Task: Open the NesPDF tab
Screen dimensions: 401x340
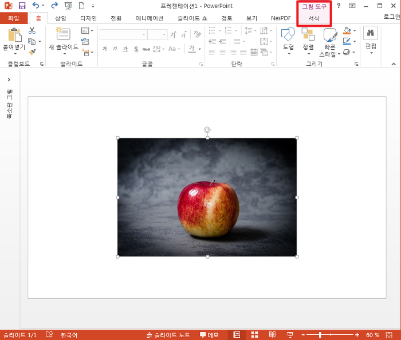Action: click(x=281, y=18)
